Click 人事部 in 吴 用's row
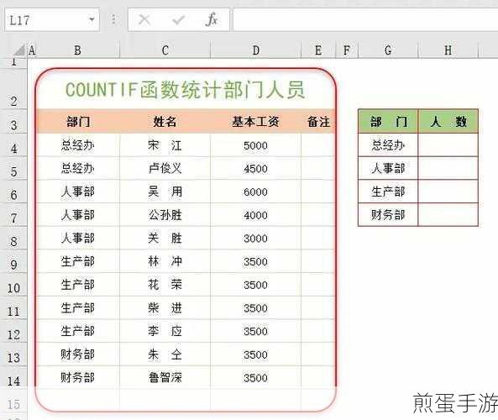Screen dimensions: 498x420 pos(78,192)
